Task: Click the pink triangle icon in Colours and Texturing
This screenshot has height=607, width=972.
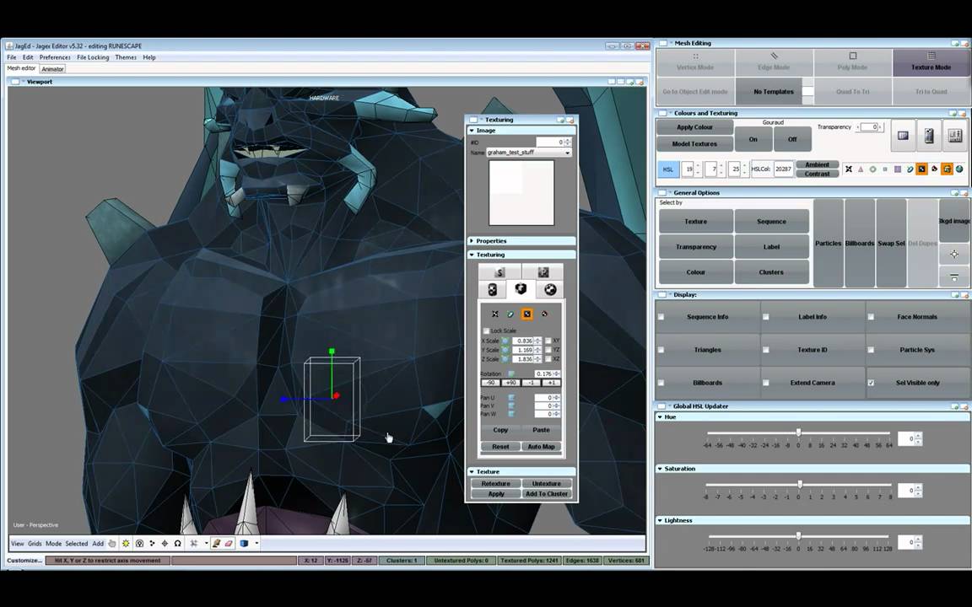Action: tap(861, 169)
